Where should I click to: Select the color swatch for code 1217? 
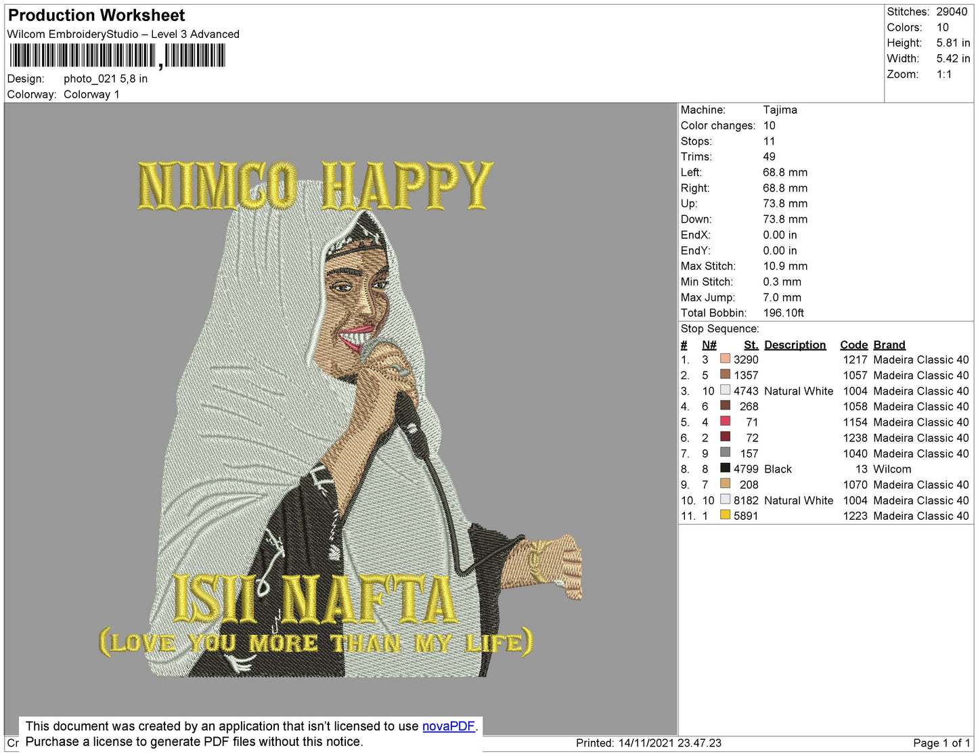[x=725, y=359]
